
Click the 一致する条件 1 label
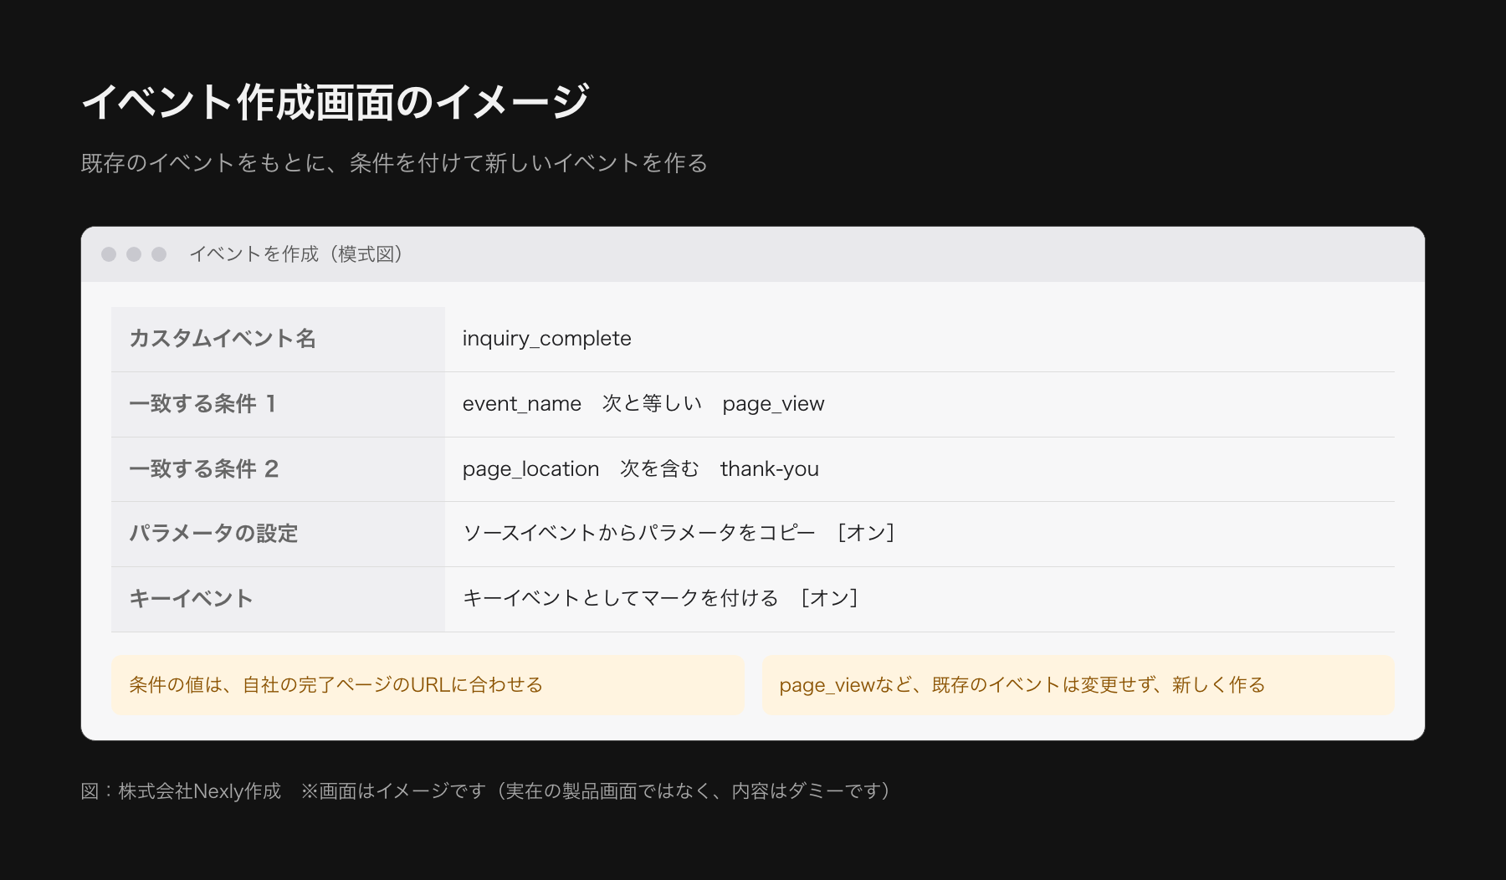click(x=202, y=404)
